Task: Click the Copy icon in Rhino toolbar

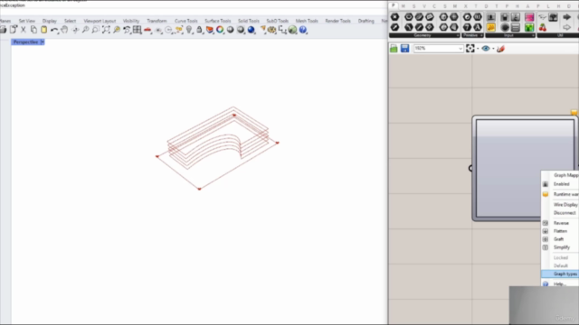Action: tap(33, 30)
